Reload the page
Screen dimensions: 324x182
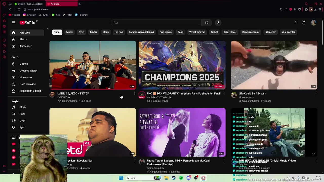pyautogui.click(x=19, y=9)
